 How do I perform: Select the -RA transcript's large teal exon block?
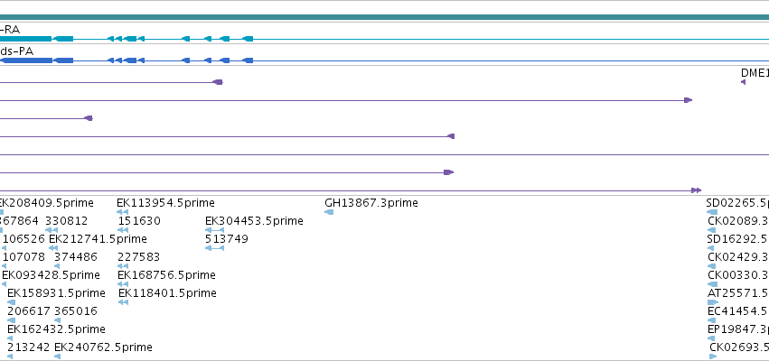click(x=25, y=39)
